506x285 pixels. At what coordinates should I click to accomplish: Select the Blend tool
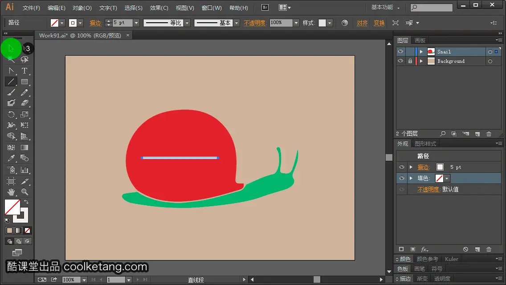(24, 158)
